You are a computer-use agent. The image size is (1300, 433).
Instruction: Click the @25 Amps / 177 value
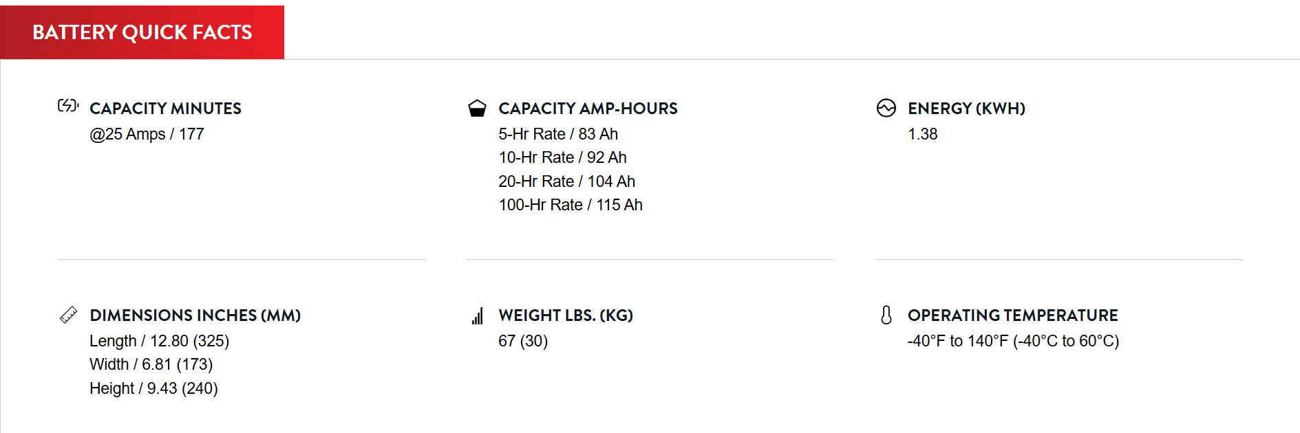tap(147, 134)
